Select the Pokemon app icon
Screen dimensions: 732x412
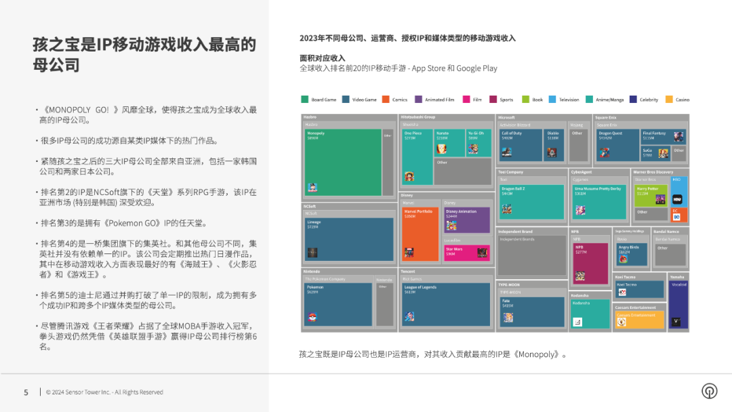click(x=313, y=316)
